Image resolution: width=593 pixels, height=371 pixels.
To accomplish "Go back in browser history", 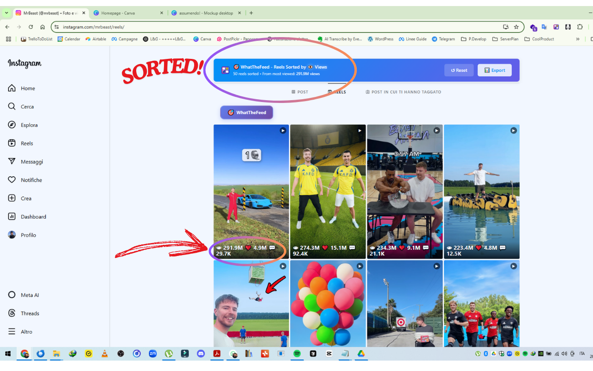I will coord(7,27).
